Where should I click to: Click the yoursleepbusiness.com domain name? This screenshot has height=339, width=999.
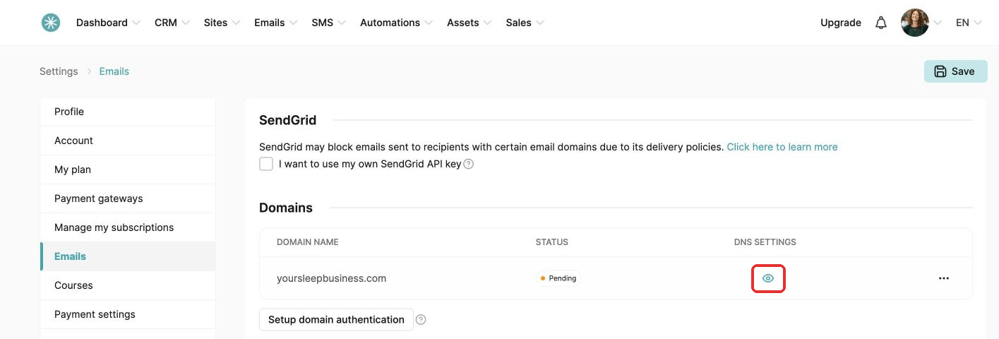331,278
